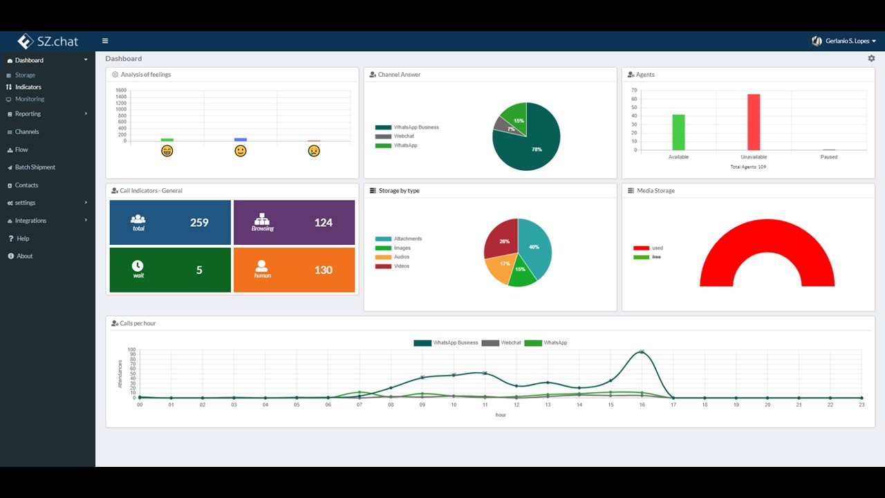Click the human person icon
This screenshot has height=498, width=885.
[x=262, y=266]
